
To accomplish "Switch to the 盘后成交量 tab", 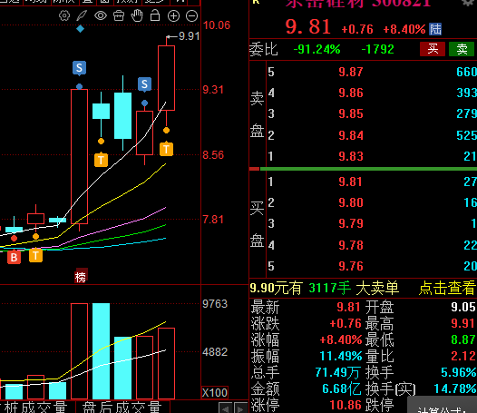I will click(x=122, y=408).
